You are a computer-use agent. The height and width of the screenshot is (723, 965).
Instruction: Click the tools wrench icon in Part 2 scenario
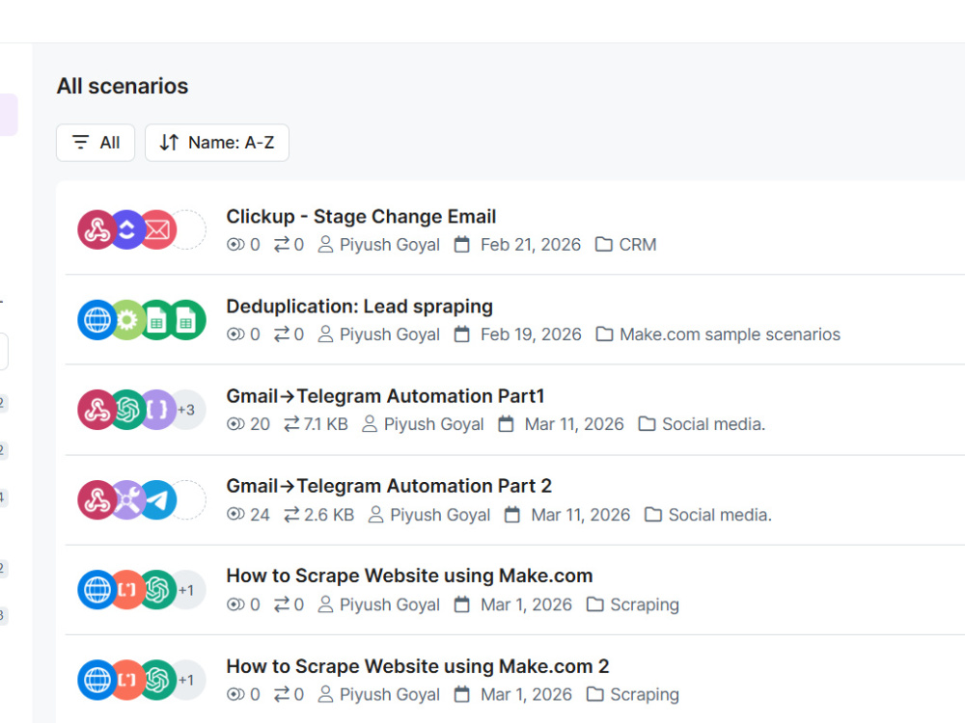click(126, 499)
